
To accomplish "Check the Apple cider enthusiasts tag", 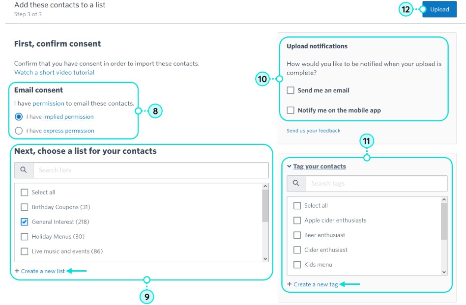I will click(297, 221).
